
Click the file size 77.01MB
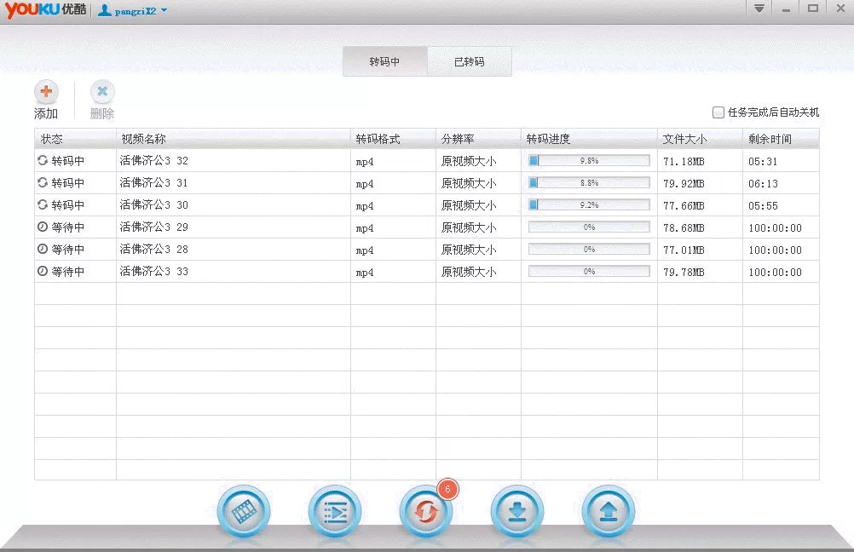tap(684, 250)
